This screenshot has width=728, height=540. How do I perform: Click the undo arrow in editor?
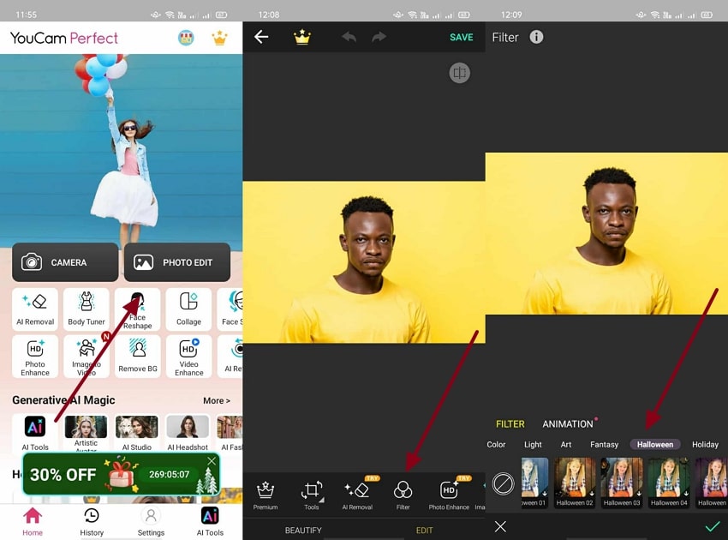tap(349, 37)
